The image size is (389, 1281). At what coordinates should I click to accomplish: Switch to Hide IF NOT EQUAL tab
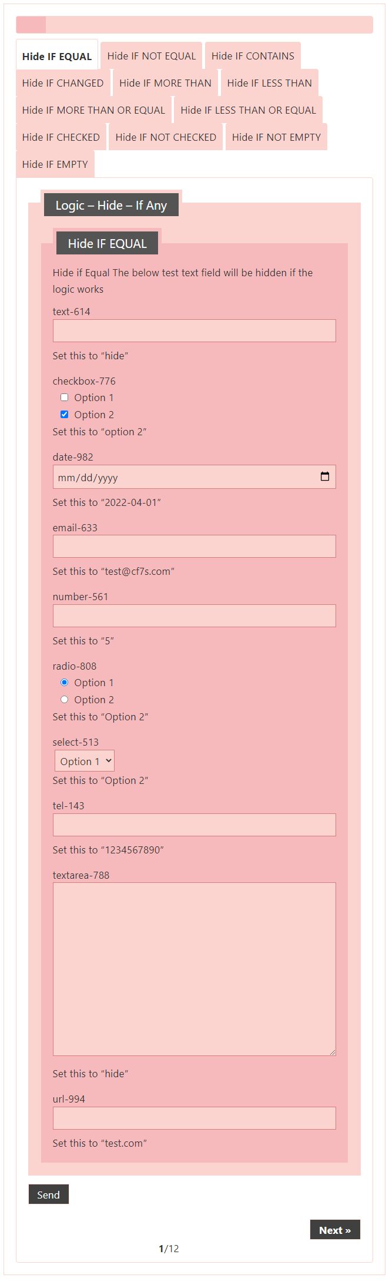pos(151,56)
